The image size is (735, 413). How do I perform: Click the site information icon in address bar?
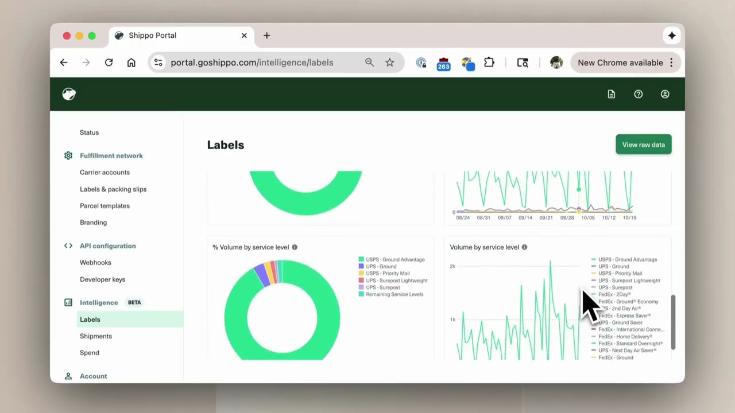tap(158, 63)
